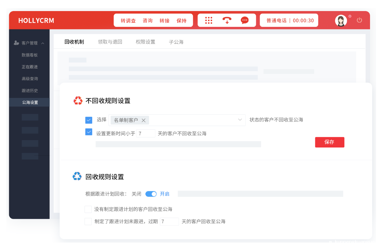Viewport: 383px width, 247px height.
Task: Click the power logout icon
Action: click(x=359, y=20)
